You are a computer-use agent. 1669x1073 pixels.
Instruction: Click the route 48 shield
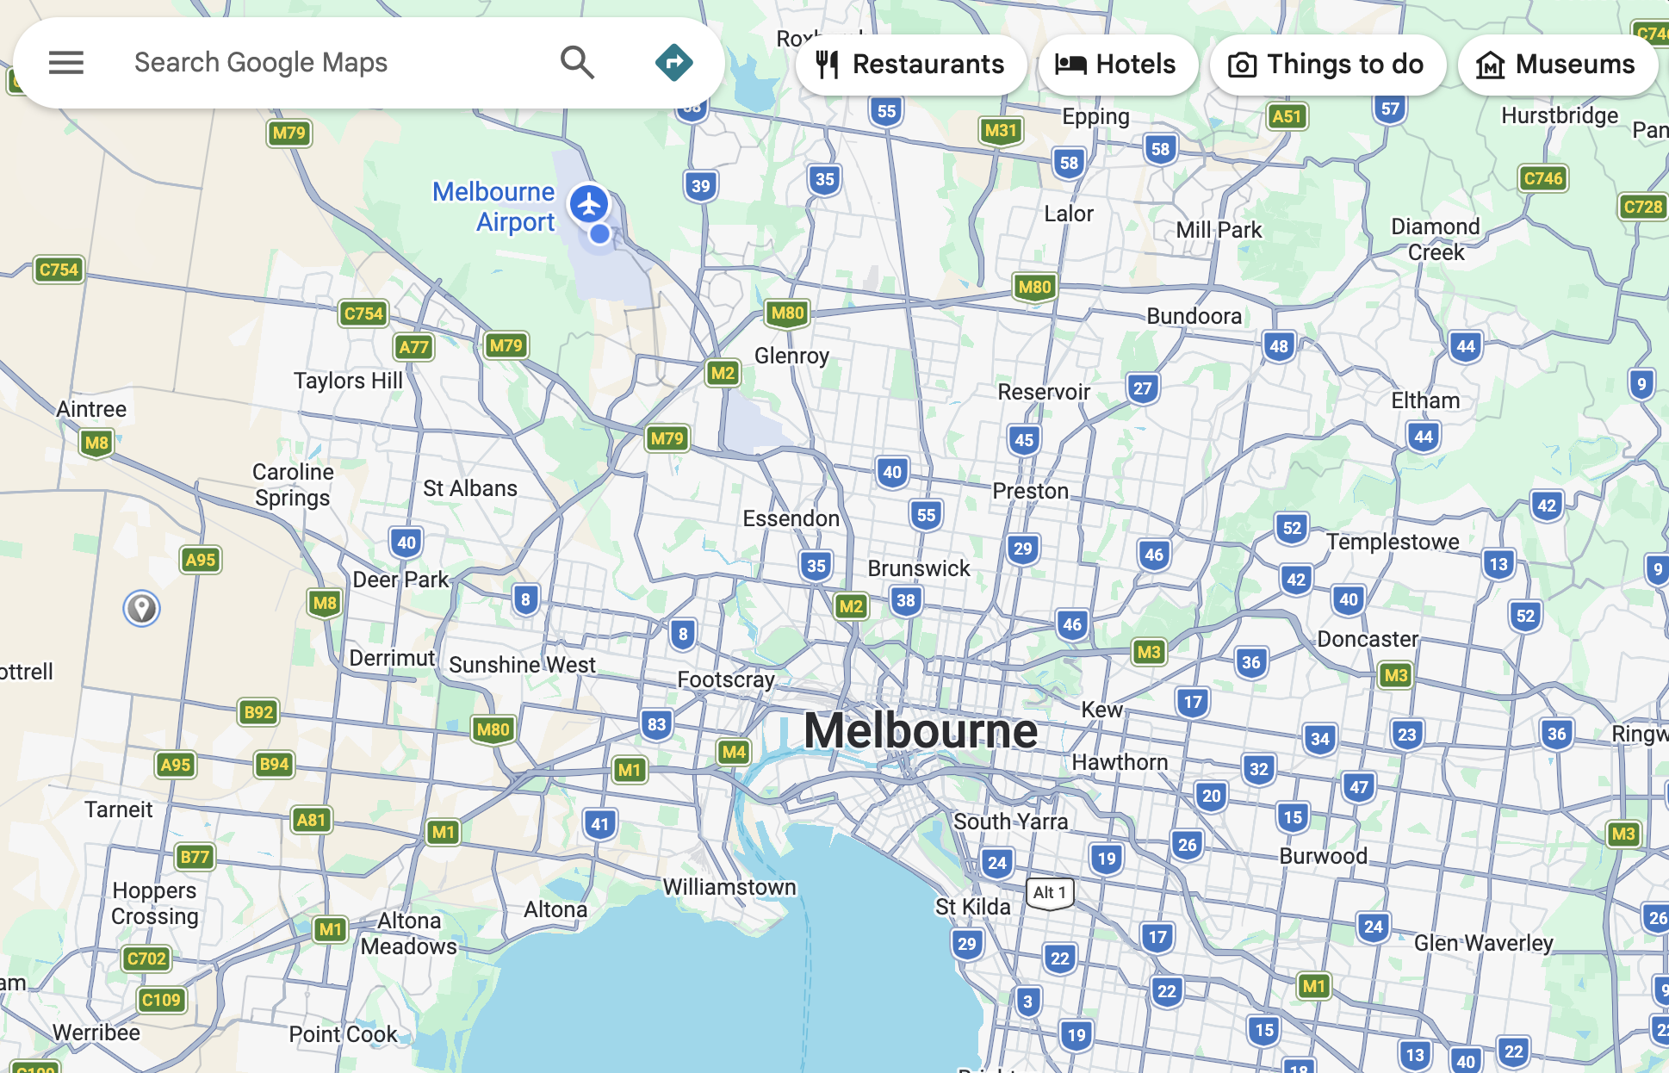click(x=1279, y=347)
